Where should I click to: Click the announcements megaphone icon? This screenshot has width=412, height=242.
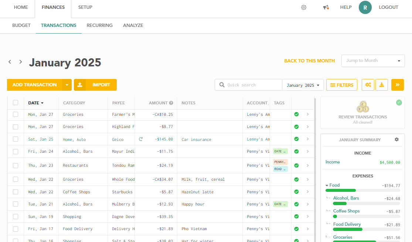pos(326,7)
